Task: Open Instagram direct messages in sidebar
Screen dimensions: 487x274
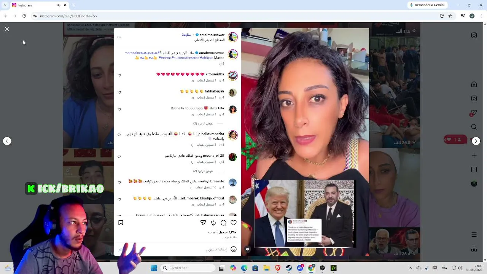Action: [474, 113]
